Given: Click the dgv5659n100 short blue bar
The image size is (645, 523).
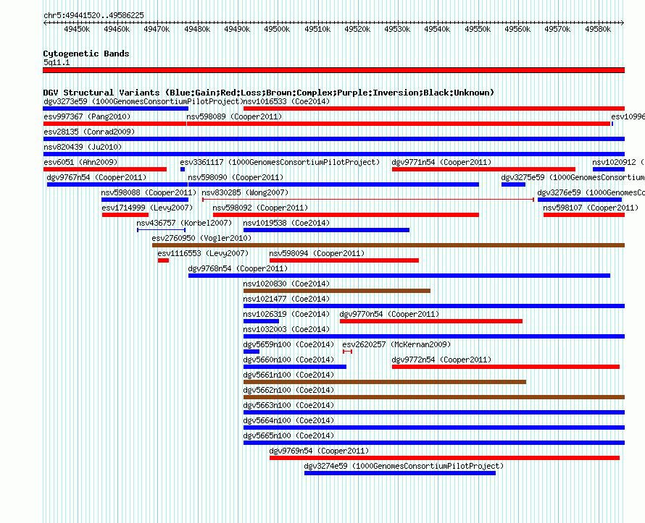Looking at the screenshot, I should pos(251,352).
